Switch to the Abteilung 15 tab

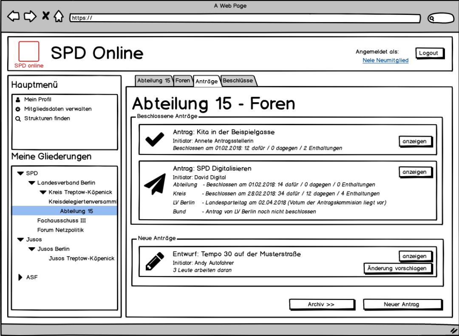(x=154, y=81)
